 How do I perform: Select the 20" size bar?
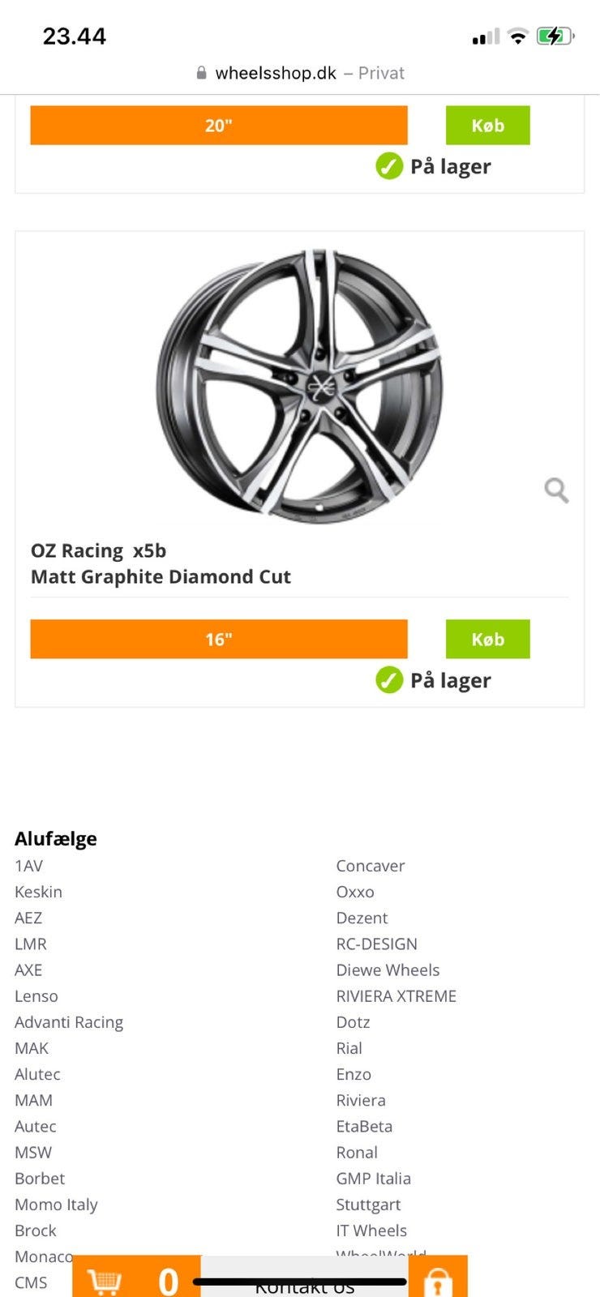pyautogui.click(x=219, y=126)
